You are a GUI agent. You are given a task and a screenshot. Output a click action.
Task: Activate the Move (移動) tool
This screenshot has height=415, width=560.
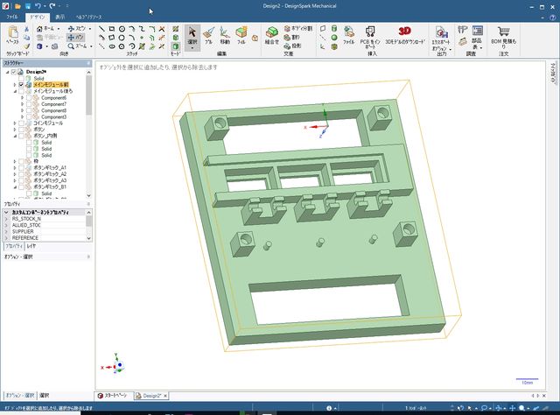click(225, 36)
